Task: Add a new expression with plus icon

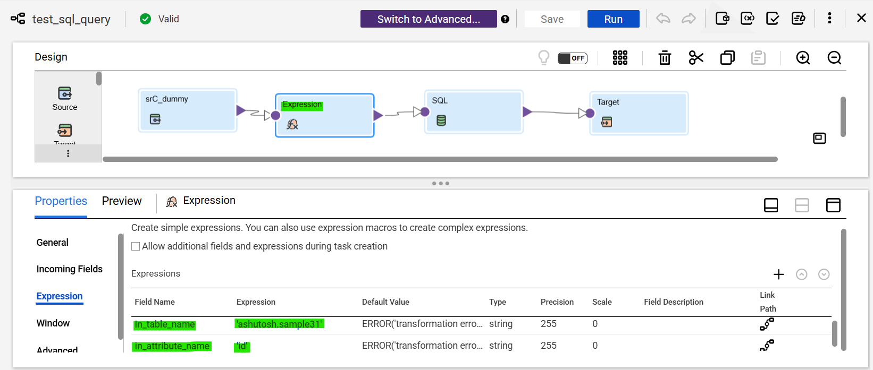Action: click(779, 274)
